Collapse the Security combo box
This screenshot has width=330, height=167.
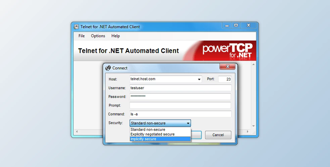coord(188,123)
